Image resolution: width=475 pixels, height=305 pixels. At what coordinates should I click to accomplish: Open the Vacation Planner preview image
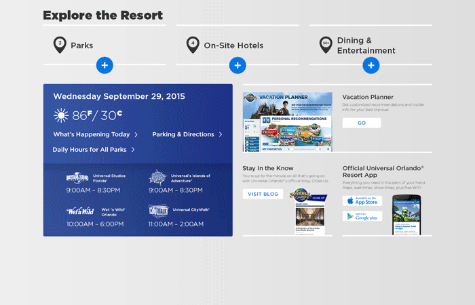(287, 122)
